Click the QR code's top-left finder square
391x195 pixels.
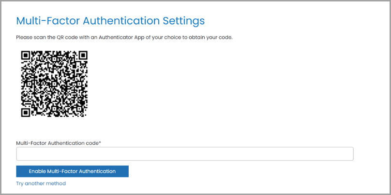26,55
